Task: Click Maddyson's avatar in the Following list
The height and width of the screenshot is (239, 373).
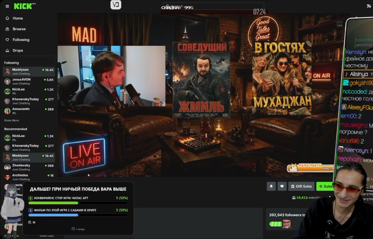Action: [x=7, y=71]
